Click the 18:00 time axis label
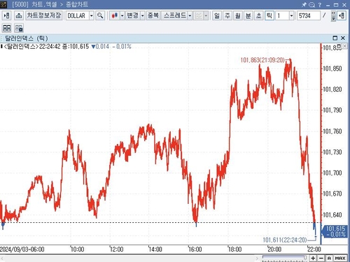 (x=234, y=249)
